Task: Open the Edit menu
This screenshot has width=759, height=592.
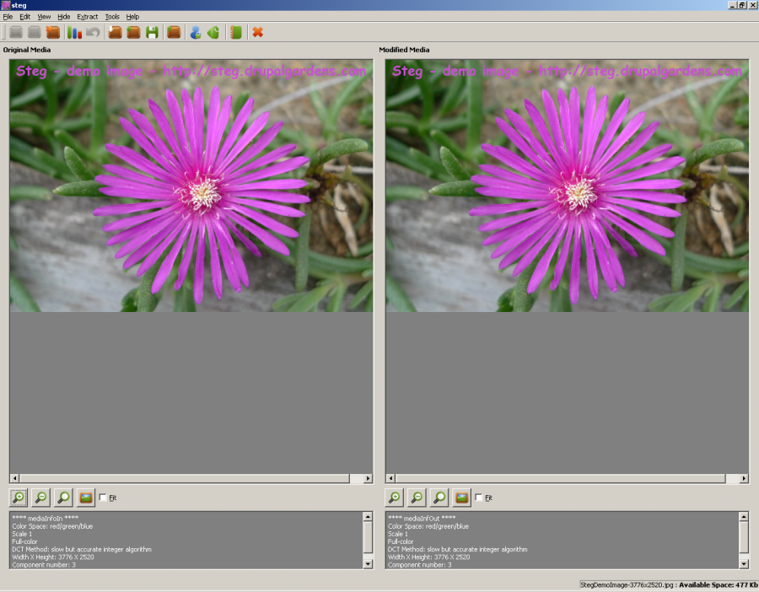Action: coord(24,17)
